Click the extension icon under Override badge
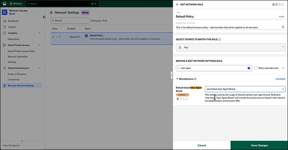Viewport: 288px width, 150px height. pos(187,99)
